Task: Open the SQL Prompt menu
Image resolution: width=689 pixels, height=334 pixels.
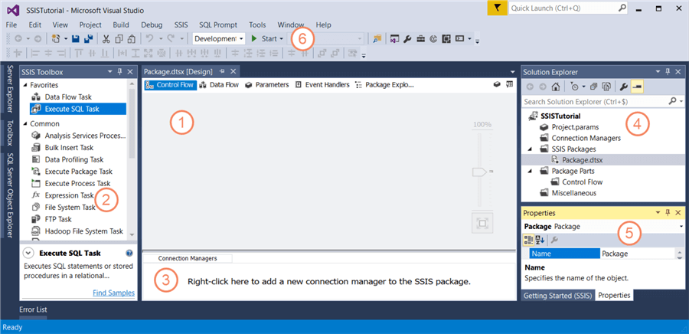Action: 218,25
